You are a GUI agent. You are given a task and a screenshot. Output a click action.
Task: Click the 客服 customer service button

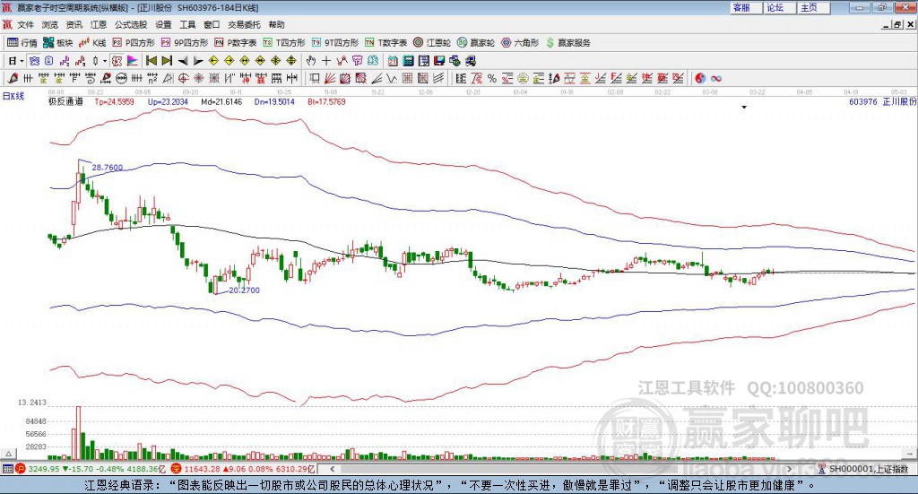(x=745, y=7)
